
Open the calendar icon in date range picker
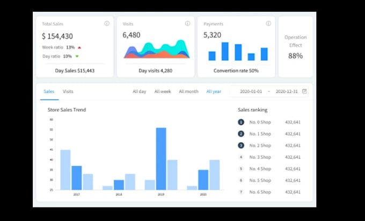click(304, 91)
